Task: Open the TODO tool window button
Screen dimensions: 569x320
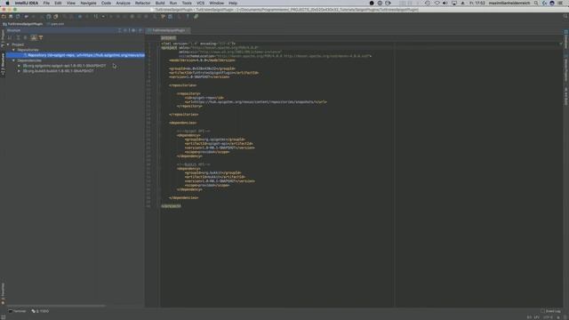Action: [40, 311]
